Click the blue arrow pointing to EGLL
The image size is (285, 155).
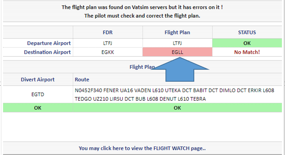click(x=180, y=69)
